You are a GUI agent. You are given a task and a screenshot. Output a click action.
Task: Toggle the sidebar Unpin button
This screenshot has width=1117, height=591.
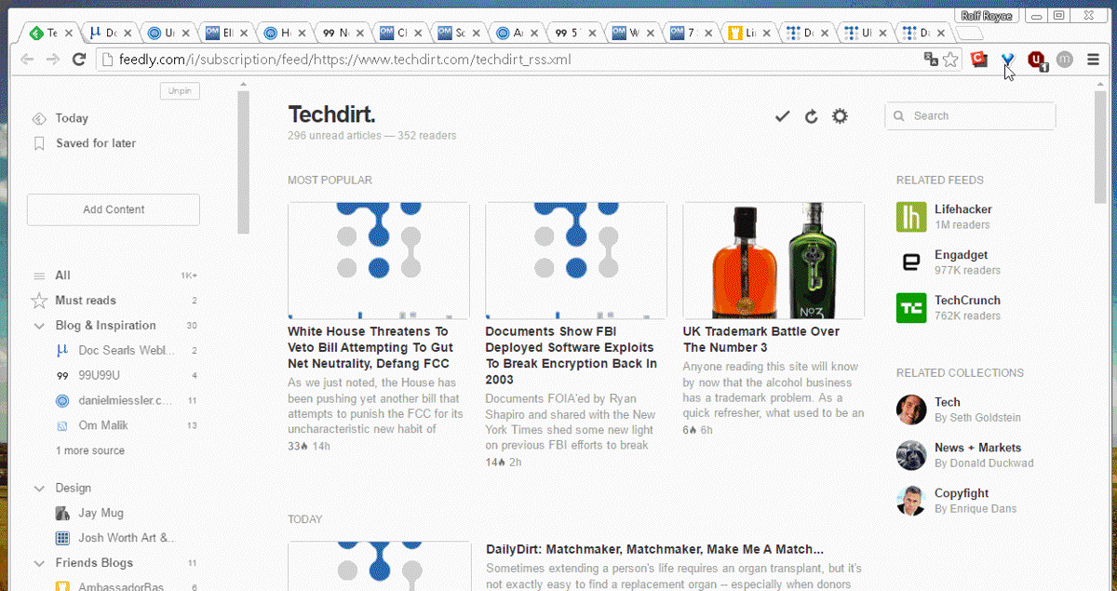tap(179, 91)
